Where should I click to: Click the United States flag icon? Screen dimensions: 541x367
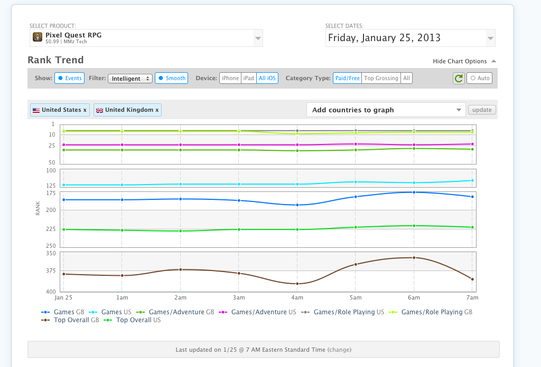(36, 110)
